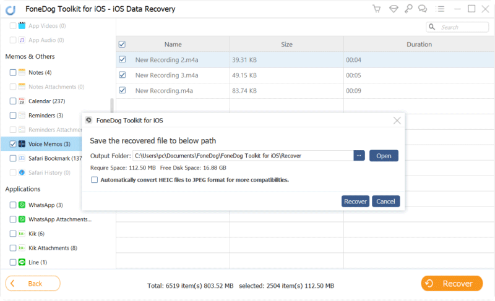495x301 pixels.
Task: Toggle the select-all checkbox in table header
Action: tap(122, 44)
